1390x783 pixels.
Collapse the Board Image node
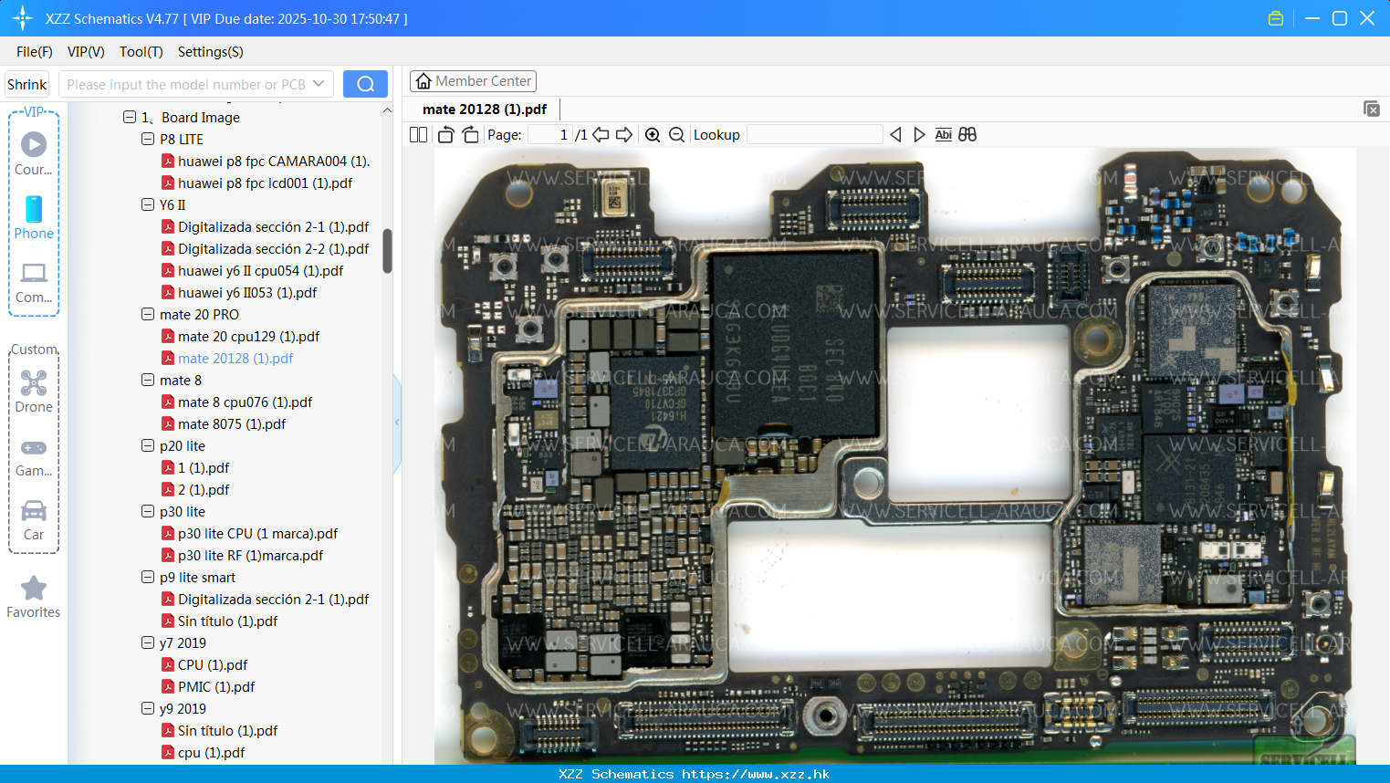pos(130,117)
